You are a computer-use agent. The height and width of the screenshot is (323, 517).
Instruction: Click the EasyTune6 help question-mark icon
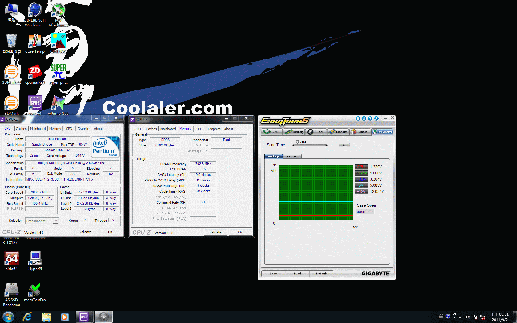(x=370, y=118)
